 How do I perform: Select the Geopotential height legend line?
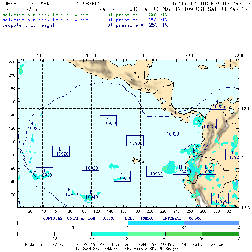click(29, 25)
